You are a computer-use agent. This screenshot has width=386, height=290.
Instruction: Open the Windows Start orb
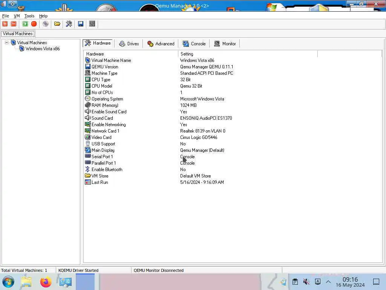(8, 282)
